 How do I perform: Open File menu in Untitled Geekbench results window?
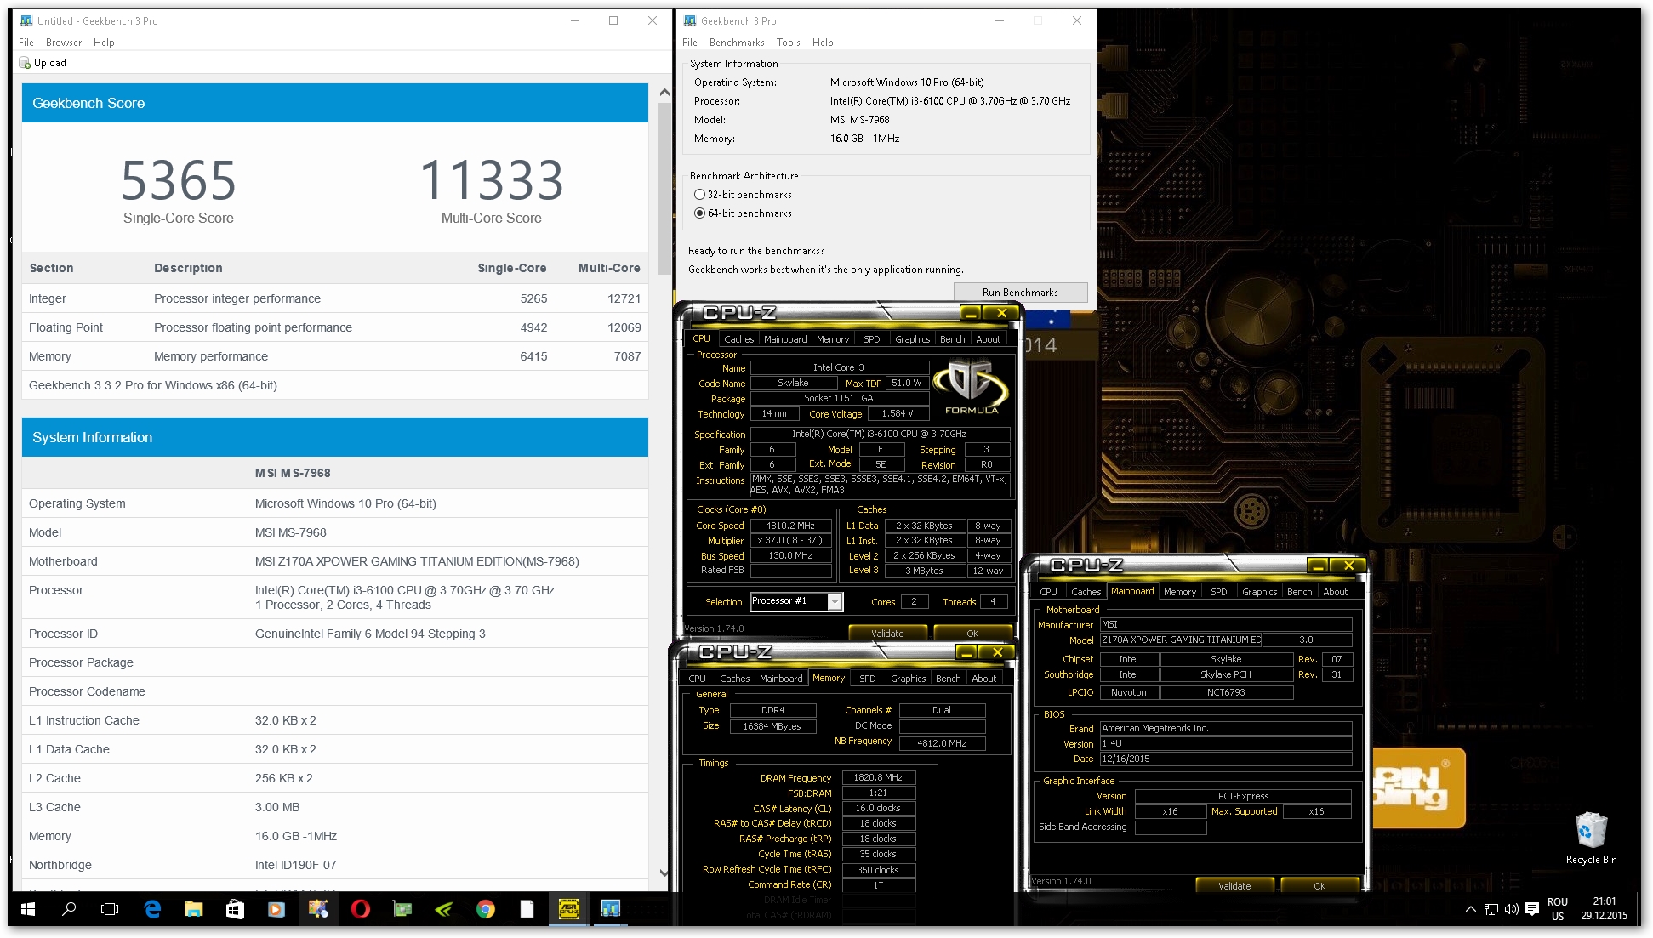pyautogui.click(x=26, y=43)
